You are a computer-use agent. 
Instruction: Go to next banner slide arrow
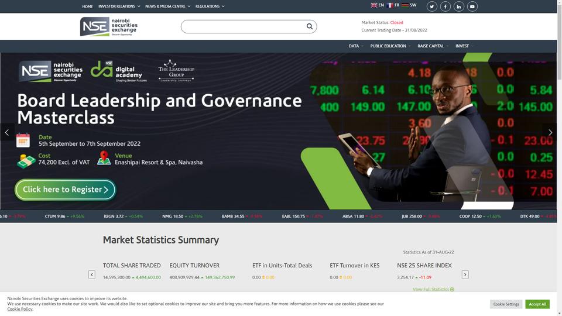tap(550, 132)
